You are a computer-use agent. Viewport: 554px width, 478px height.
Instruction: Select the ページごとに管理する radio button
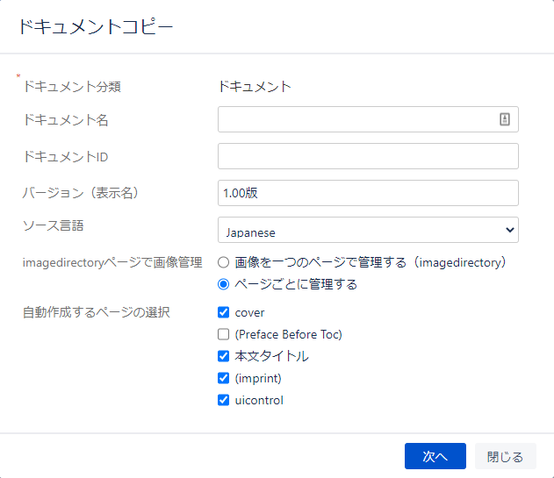coord(224,284)
